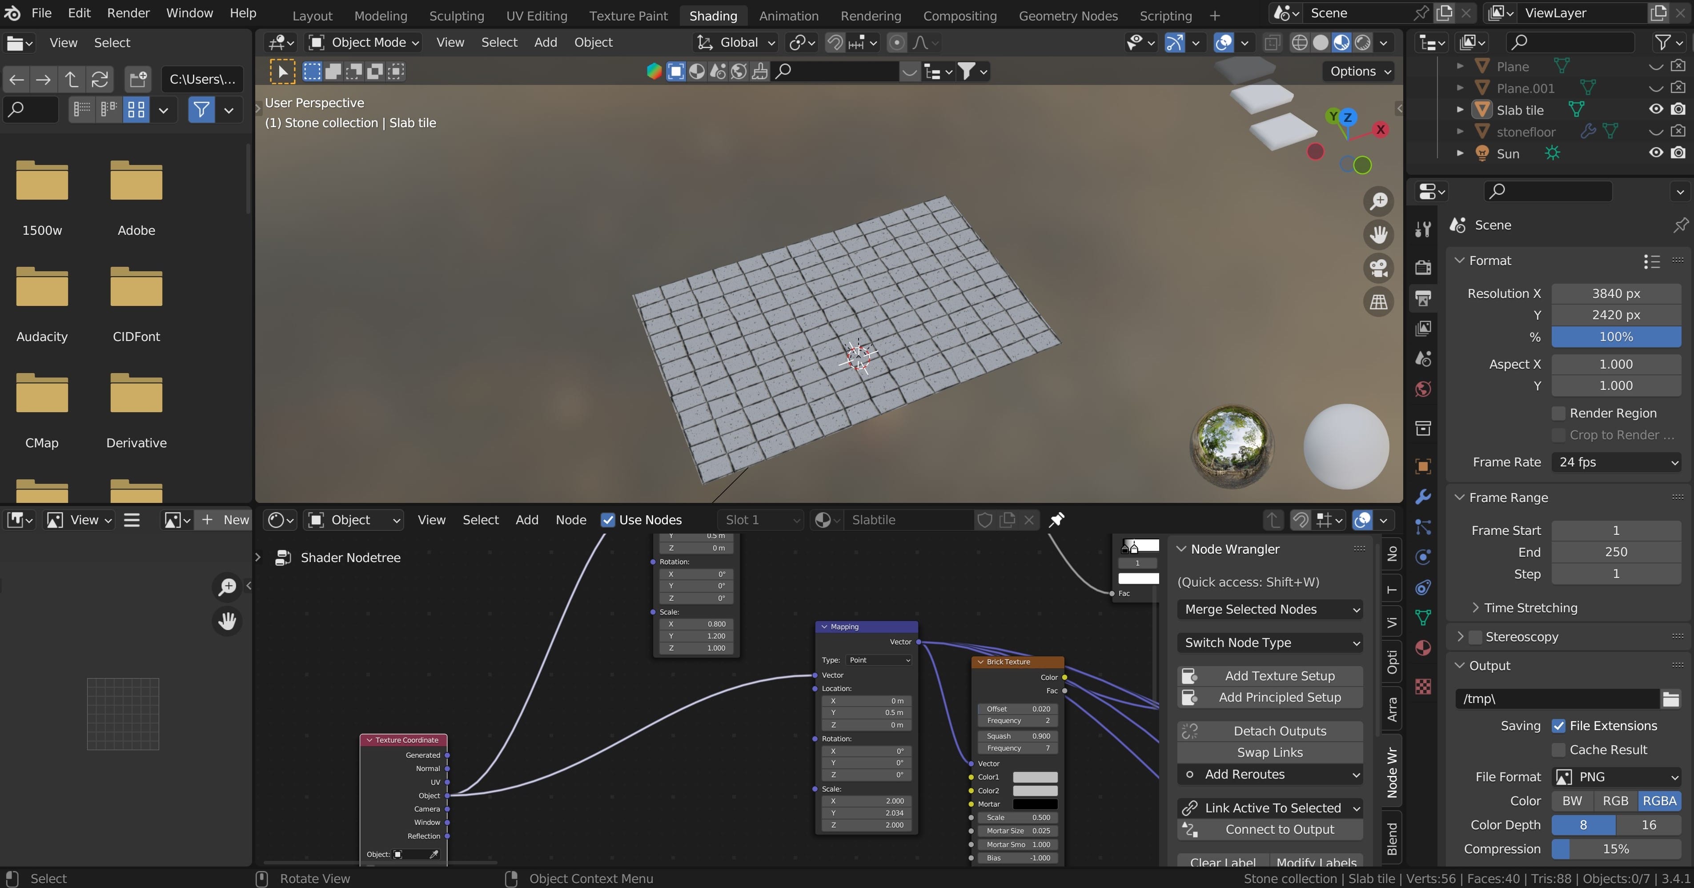This screenshot has width=1694, height=888.
Task: Open the Material properties sphere icon
Action: coord(1423,648)
